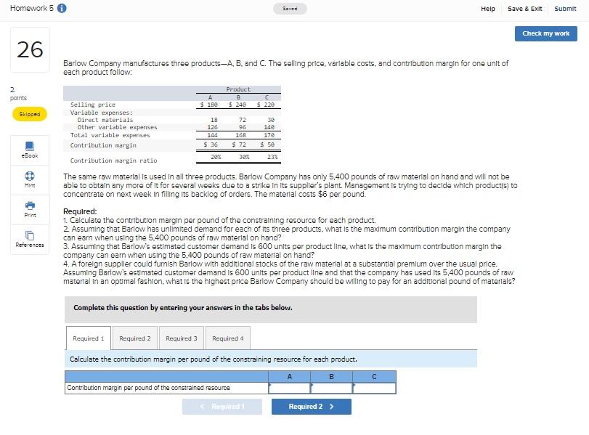This screenshot has width=589, height=435.
Task: Click the 'Required:' heading text
Action: (x=80, y=211)
